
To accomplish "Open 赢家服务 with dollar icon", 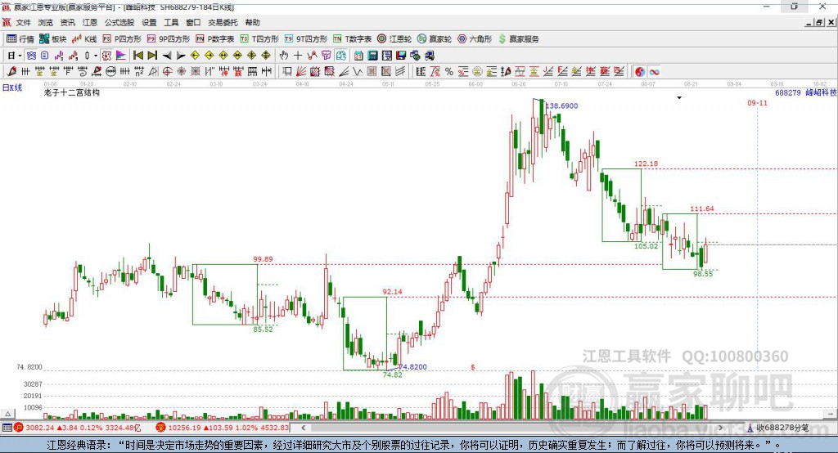I will [518, 39].
